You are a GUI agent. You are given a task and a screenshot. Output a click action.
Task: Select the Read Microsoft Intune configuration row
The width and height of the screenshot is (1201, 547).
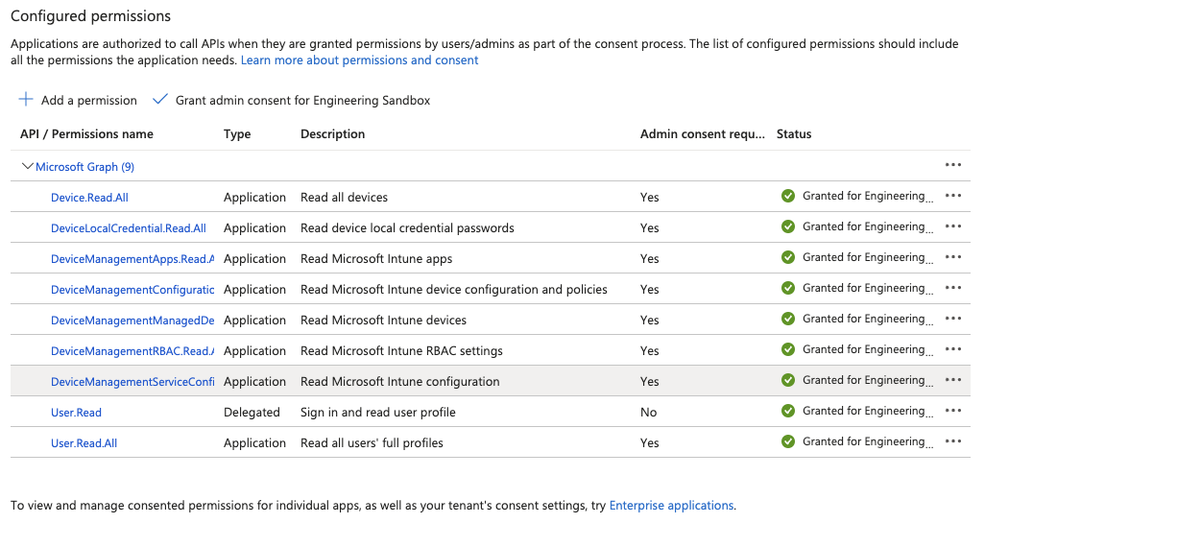[x=399, y=382]
